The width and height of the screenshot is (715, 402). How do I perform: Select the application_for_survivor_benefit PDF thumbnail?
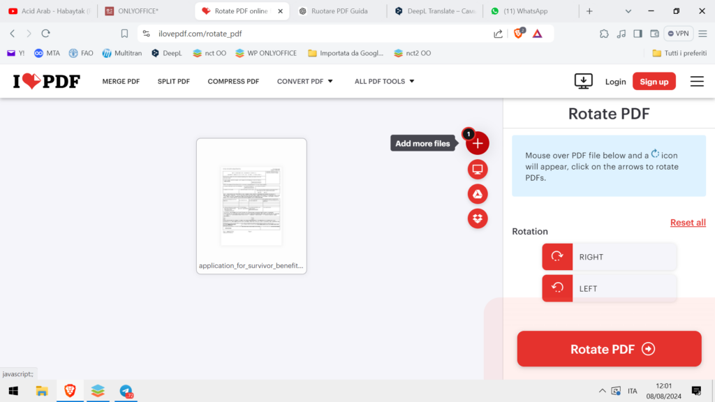(251, 206)
